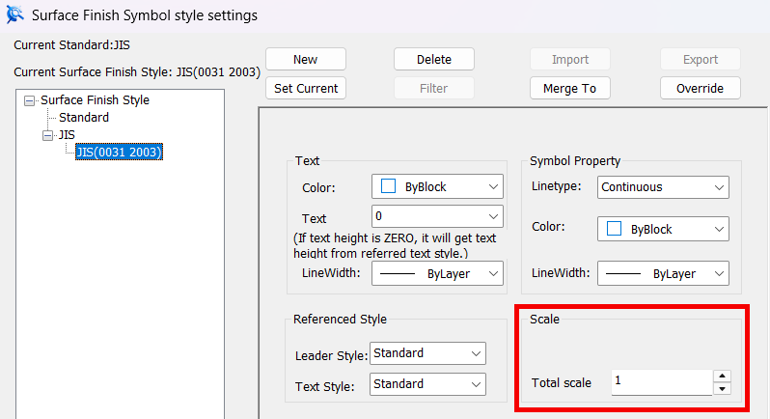Open the Symbol Property Color dropdown
The height and width of the screenshot is (419, 770).
click(x=663, y=229)
